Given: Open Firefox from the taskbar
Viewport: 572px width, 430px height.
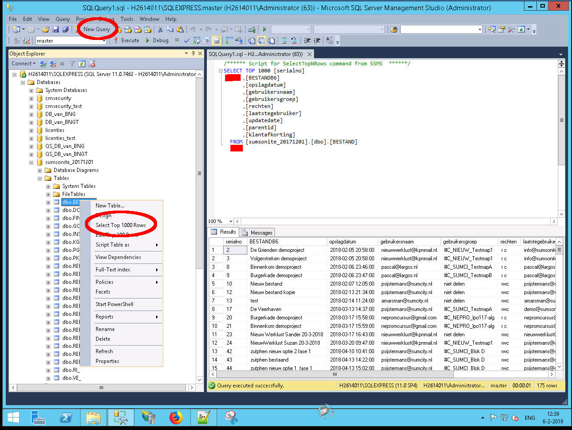Looking at the screenshot, I should (176, 418).
